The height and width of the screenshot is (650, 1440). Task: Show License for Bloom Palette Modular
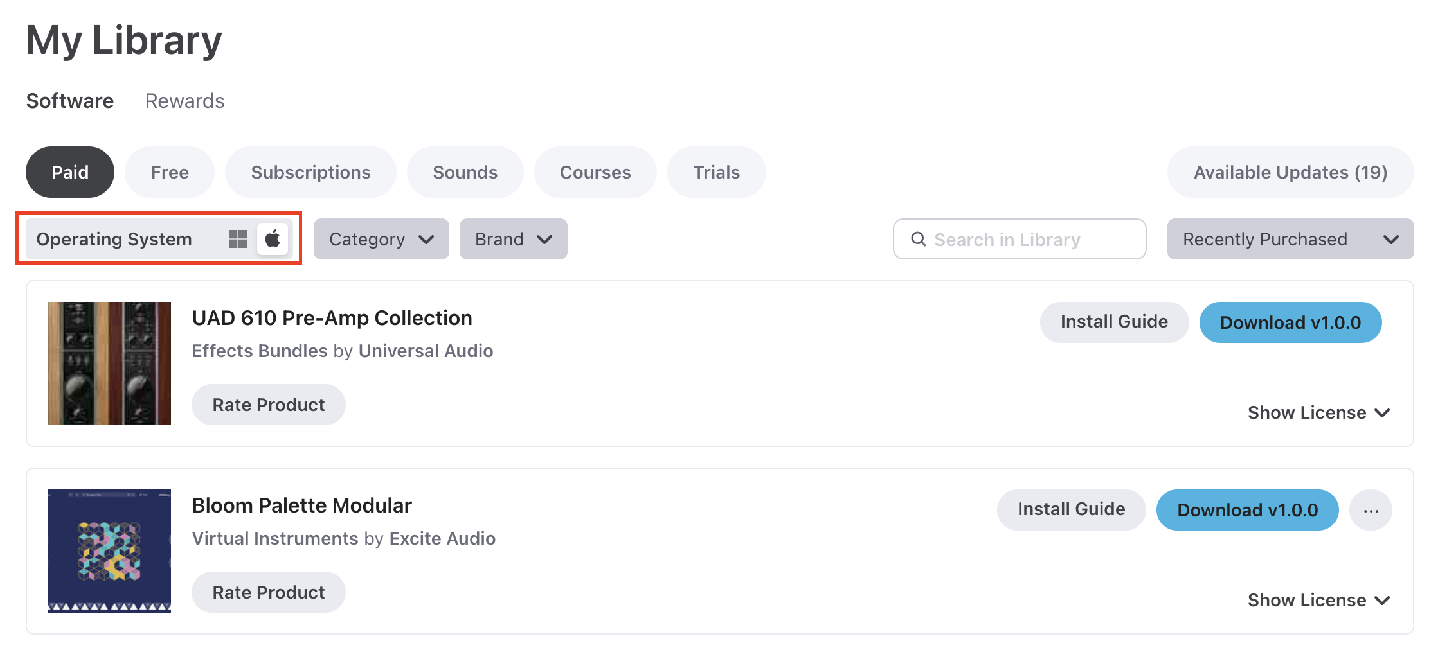(x=1318, y=600)
